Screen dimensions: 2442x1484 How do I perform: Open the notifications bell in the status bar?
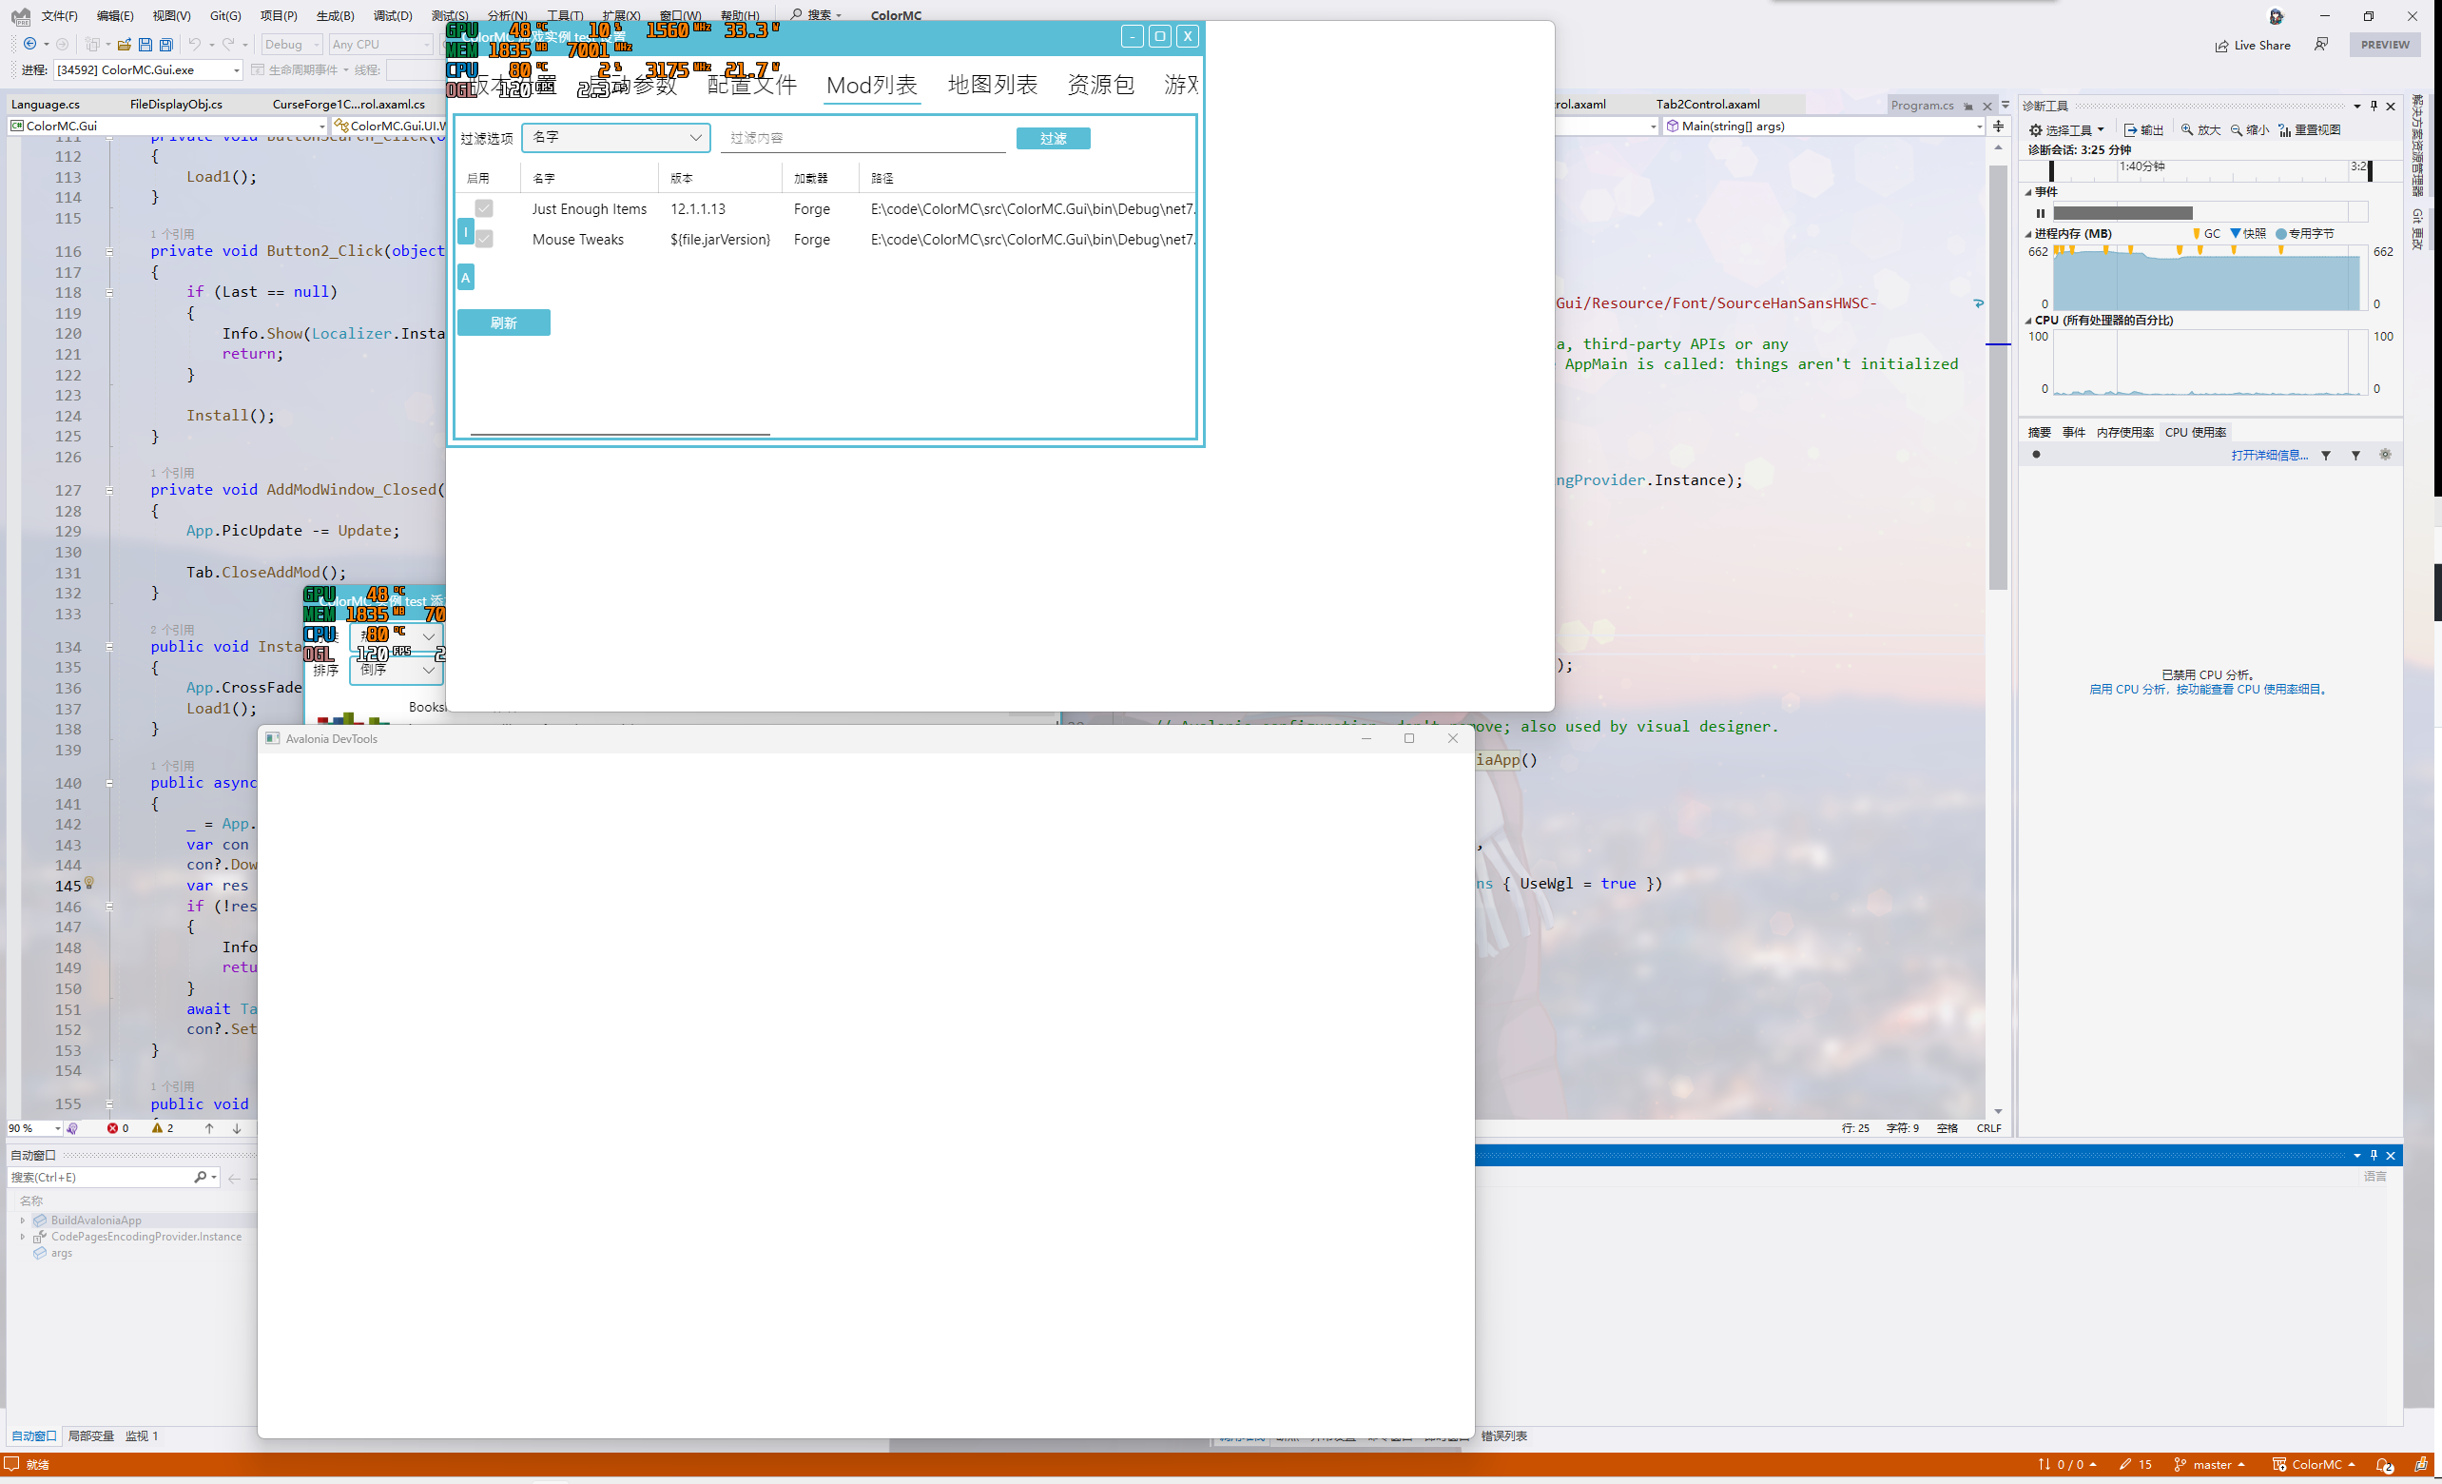point(2386,1464)
